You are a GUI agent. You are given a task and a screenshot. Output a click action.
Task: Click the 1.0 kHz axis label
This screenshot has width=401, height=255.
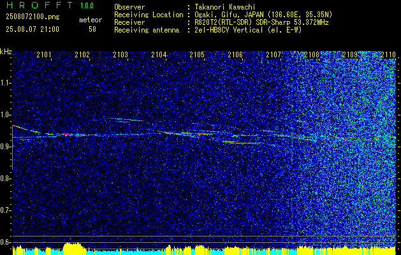click(x=5, y=115)
